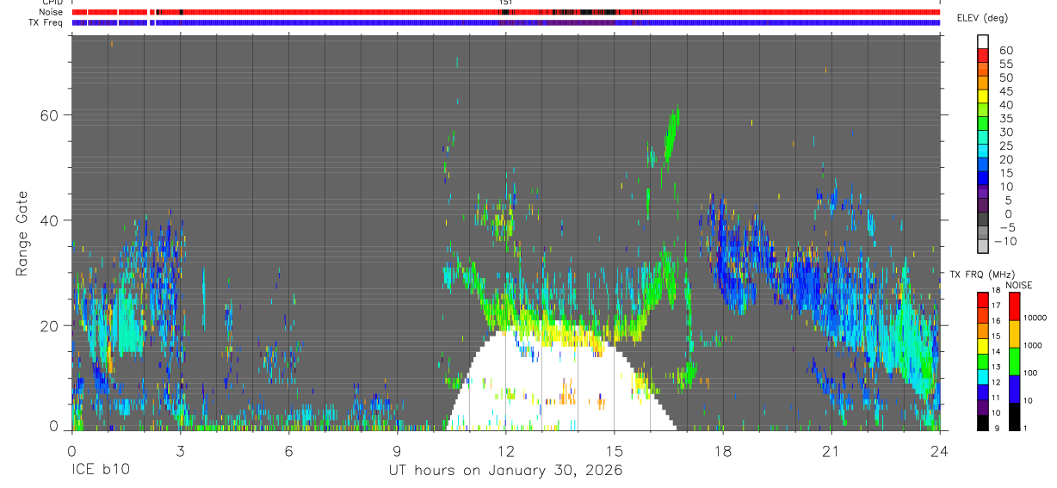1057x488 pixels.
Task: Pick the red swatch in NOISE colorbar
Action: tap(1014, 306)
